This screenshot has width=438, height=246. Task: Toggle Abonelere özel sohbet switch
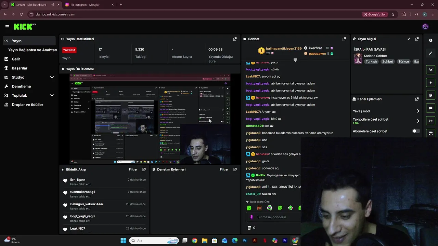[416, 131]
